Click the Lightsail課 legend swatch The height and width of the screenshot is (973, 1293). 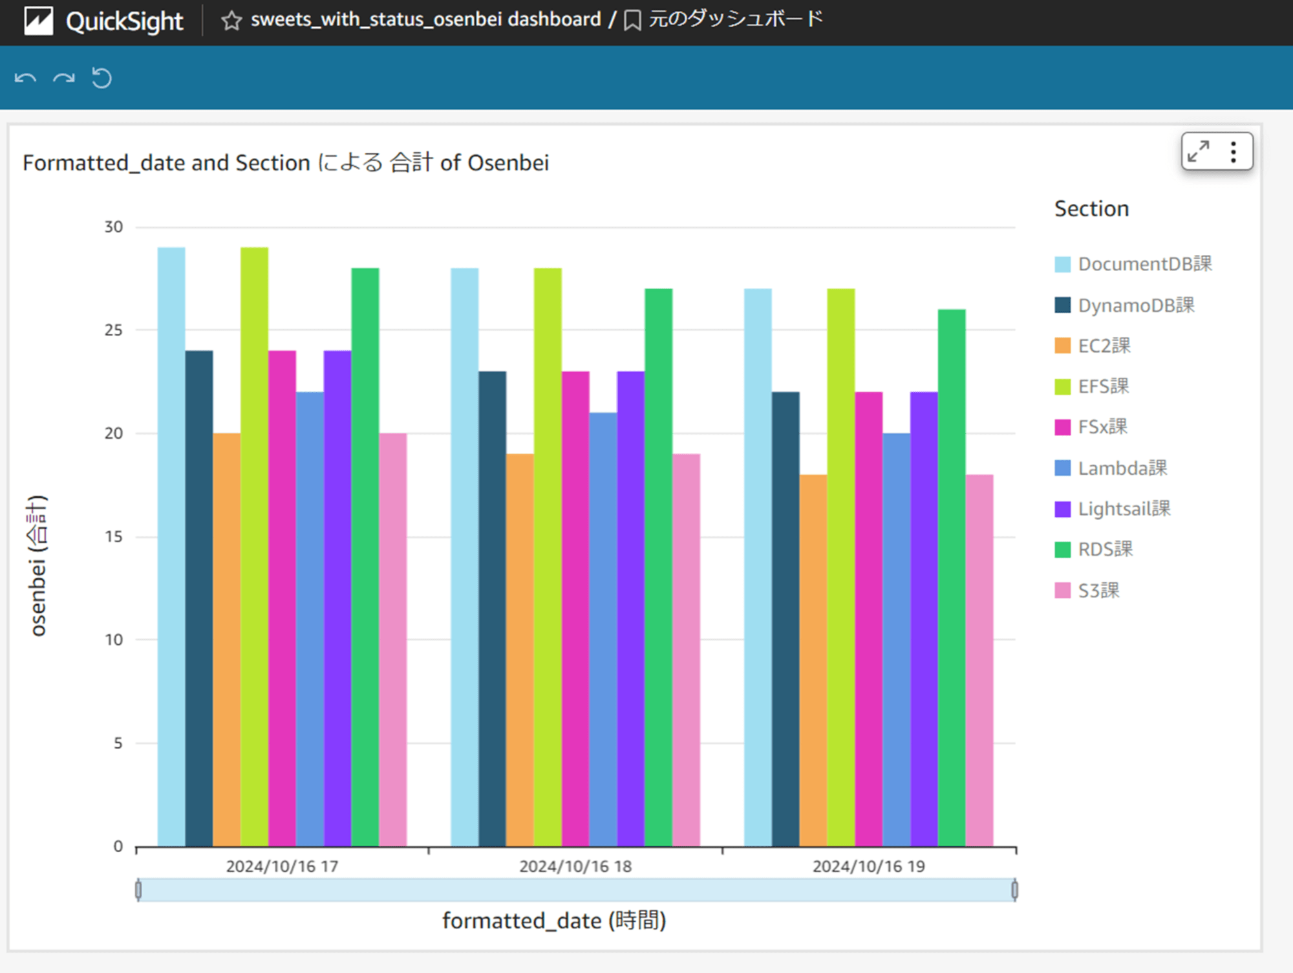coord(1062,508)
